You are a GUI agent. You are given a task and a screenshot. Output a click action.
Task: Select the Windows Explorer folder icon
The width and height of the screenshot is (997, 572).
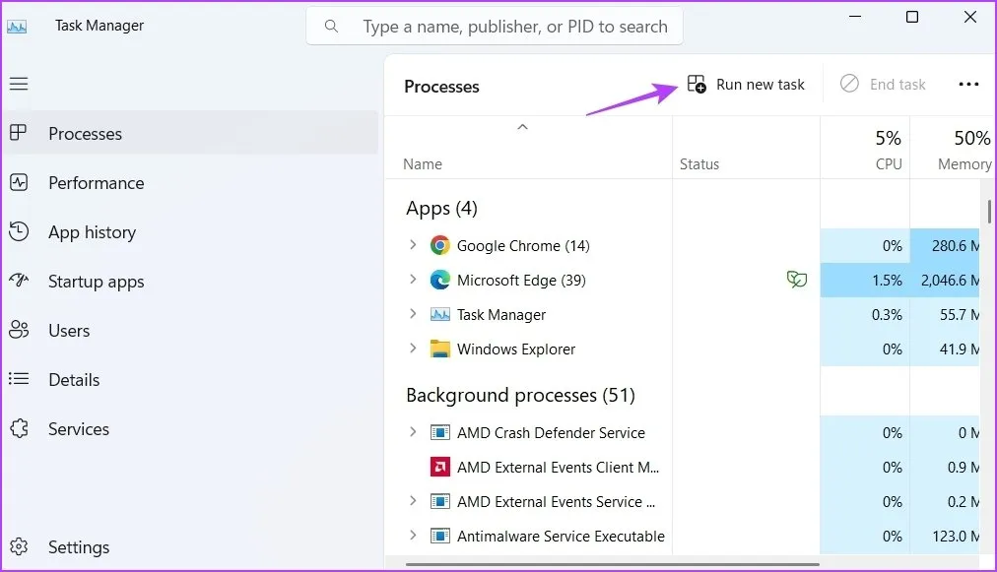pyautogui.click(x=439, y=350)
